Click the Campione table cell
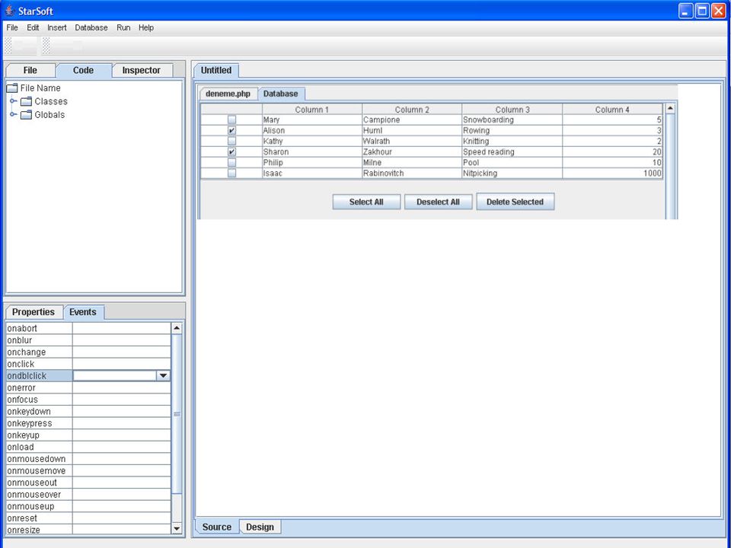731x548 pixels. tap(412, 119)
